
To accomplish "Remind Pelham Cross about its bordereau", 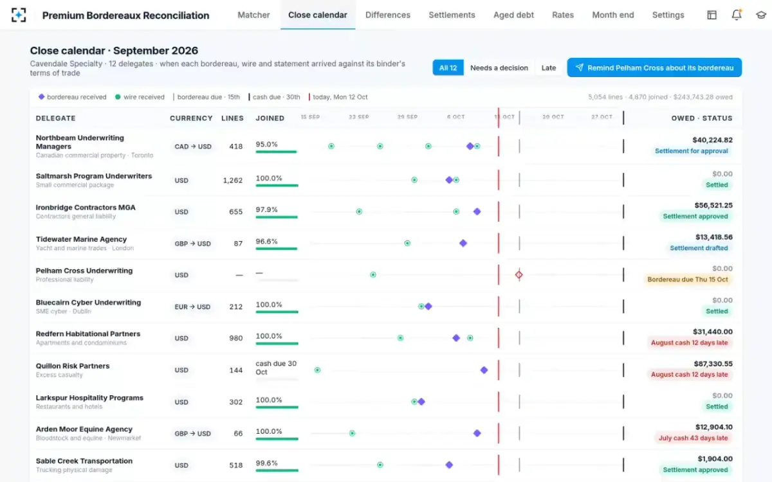I will tap(654, 67).
